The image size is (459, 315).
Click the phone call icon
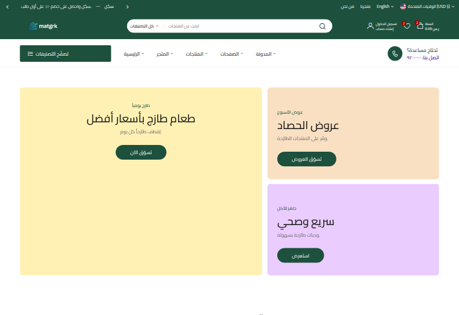coord(395,54)
